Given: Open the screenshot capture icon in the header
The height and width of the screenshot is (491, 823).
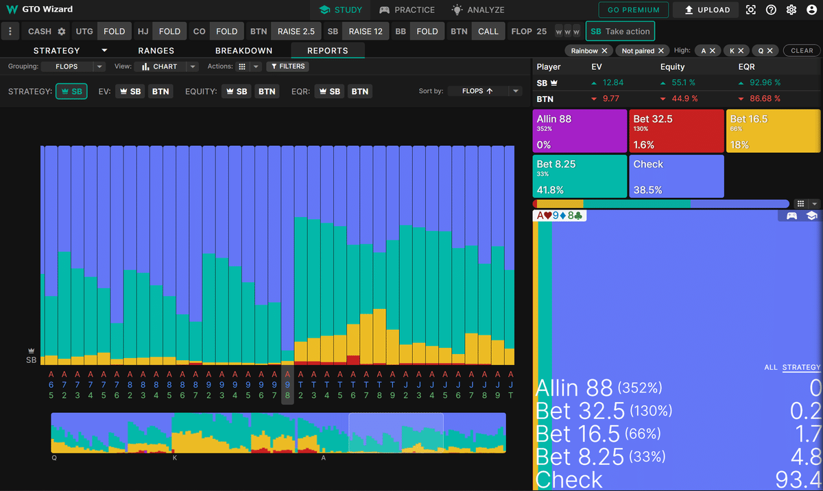Looking at the screenshot, I should 751,10.
